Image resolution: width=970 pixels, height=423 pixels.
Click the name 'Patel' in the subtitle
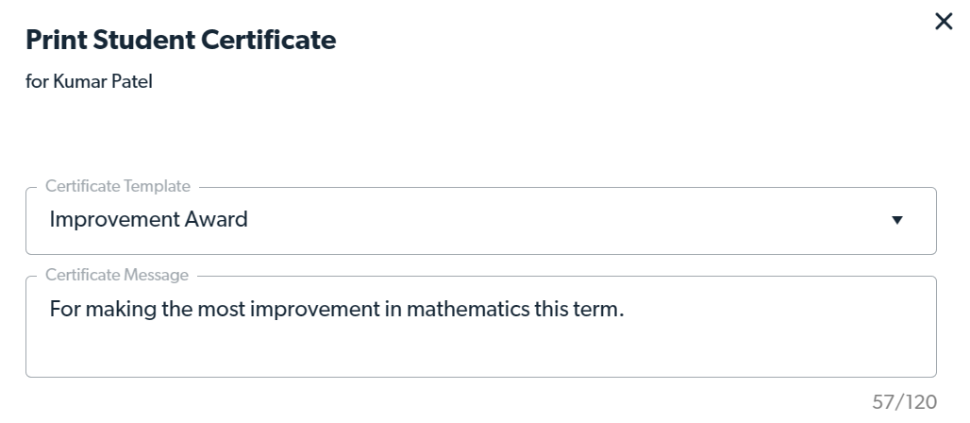pos(132,82)
